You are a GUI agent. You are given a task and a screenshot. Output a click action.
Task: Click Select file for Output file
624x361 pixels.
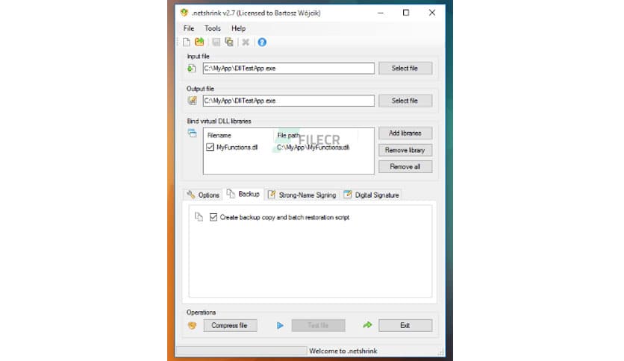(405, 101)
